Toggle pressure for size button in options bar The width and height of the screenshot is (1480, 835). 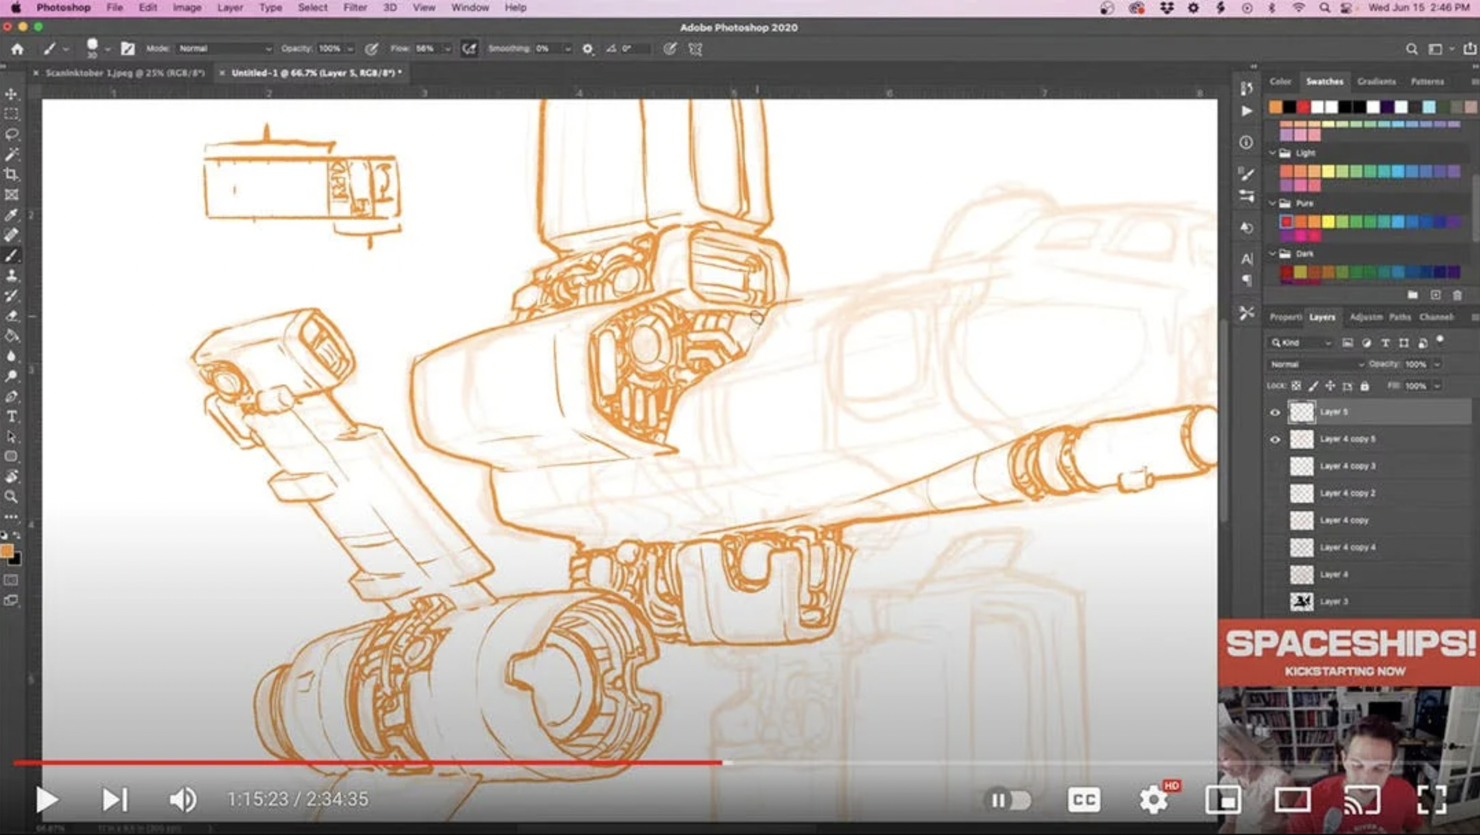point(670,49)
